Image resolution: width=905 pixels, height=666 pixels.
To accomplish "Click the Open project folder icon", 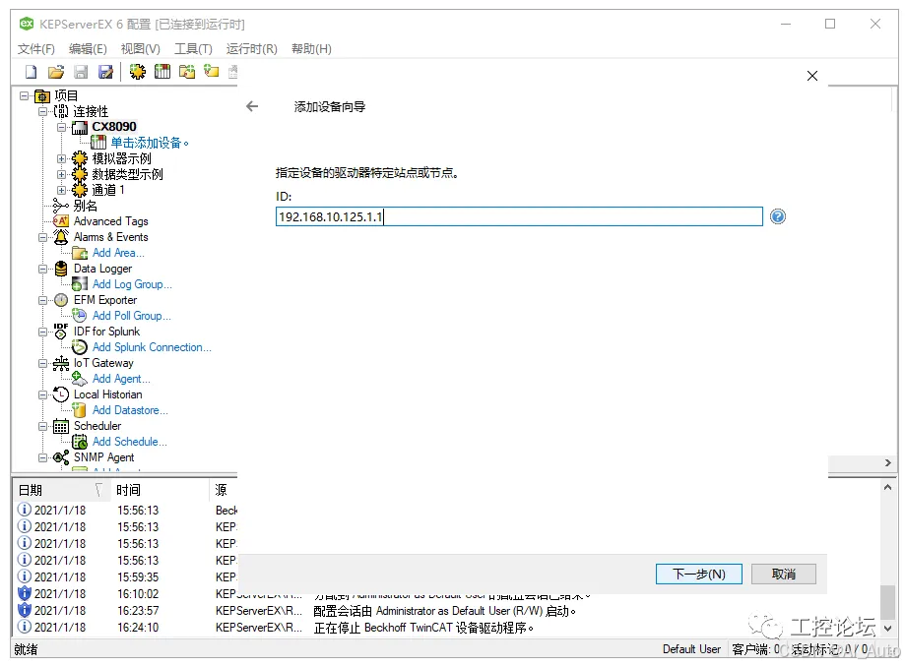I will [x=56, y=72].
